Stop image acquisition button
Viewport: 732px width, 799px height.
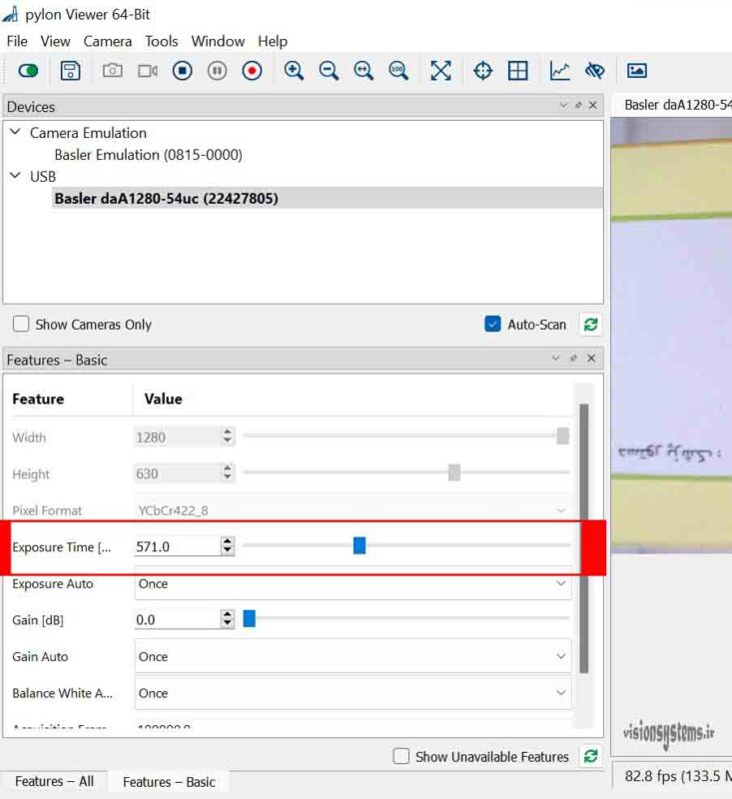(x=183, y=70)
